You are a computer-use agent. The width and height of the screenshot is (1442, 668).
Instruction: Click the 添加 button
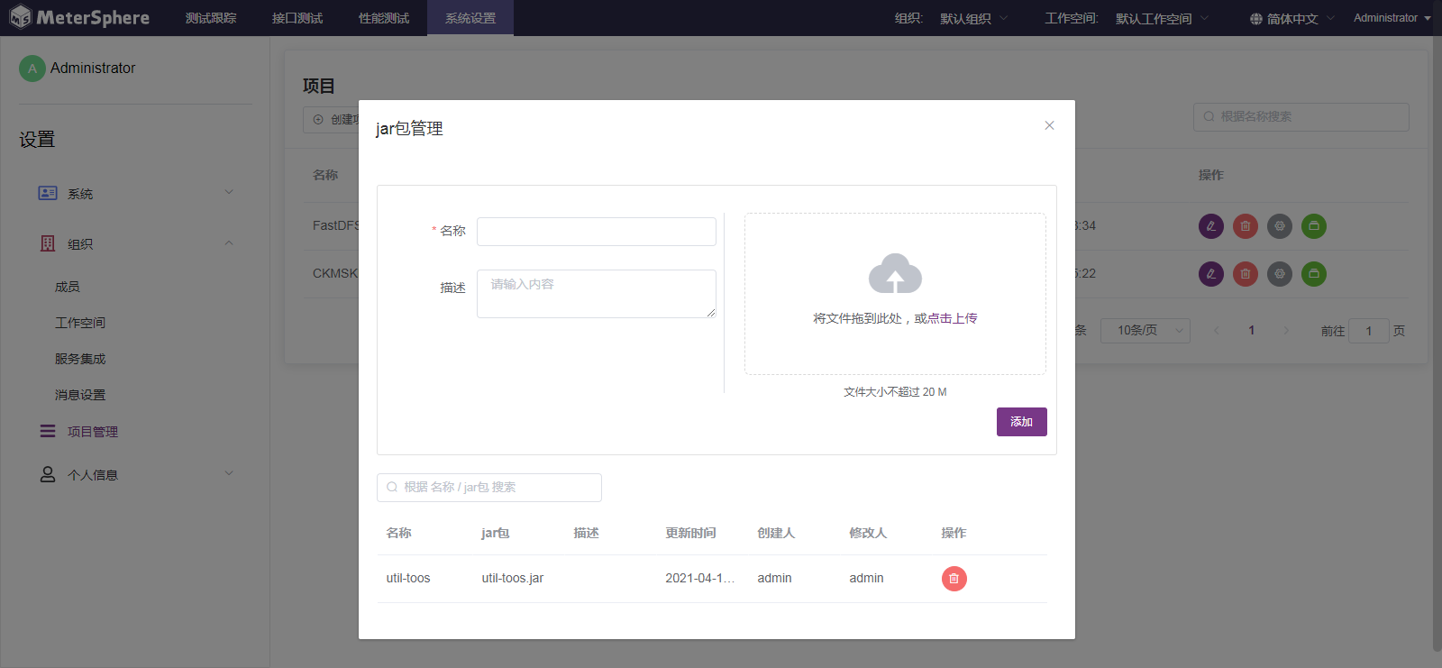(x=1022, y=422)
